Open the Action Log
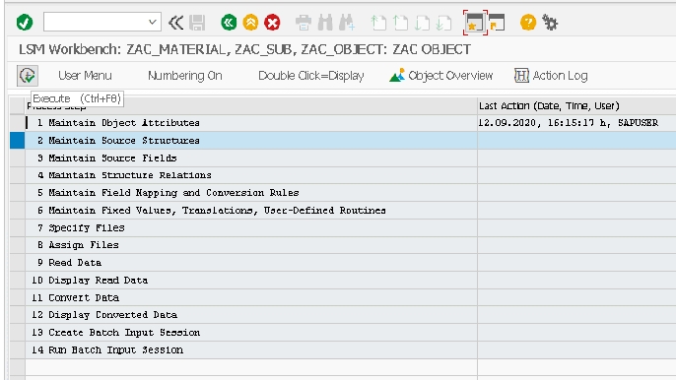 coord(551,76)
